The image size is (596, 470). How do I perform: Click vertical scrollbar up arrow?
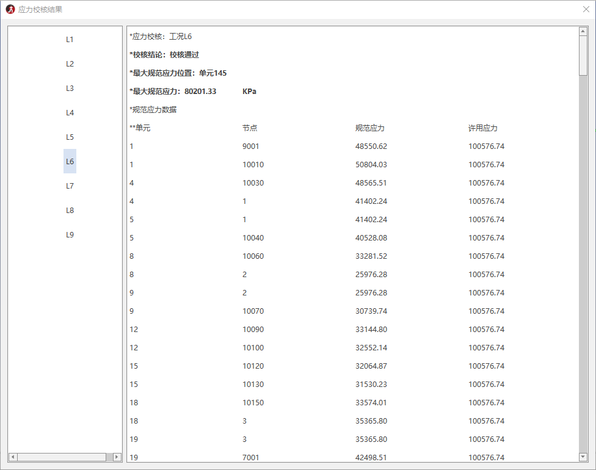tap(583, 31)
